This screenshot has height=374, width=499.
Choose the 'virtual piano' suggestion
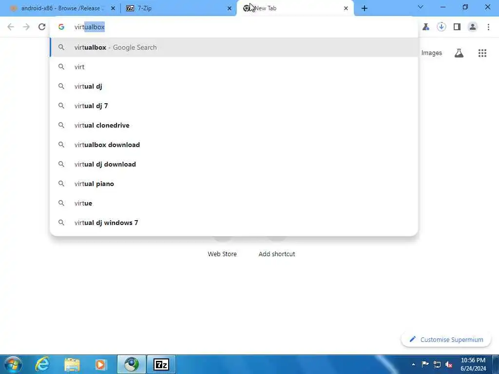pos(234,184)
